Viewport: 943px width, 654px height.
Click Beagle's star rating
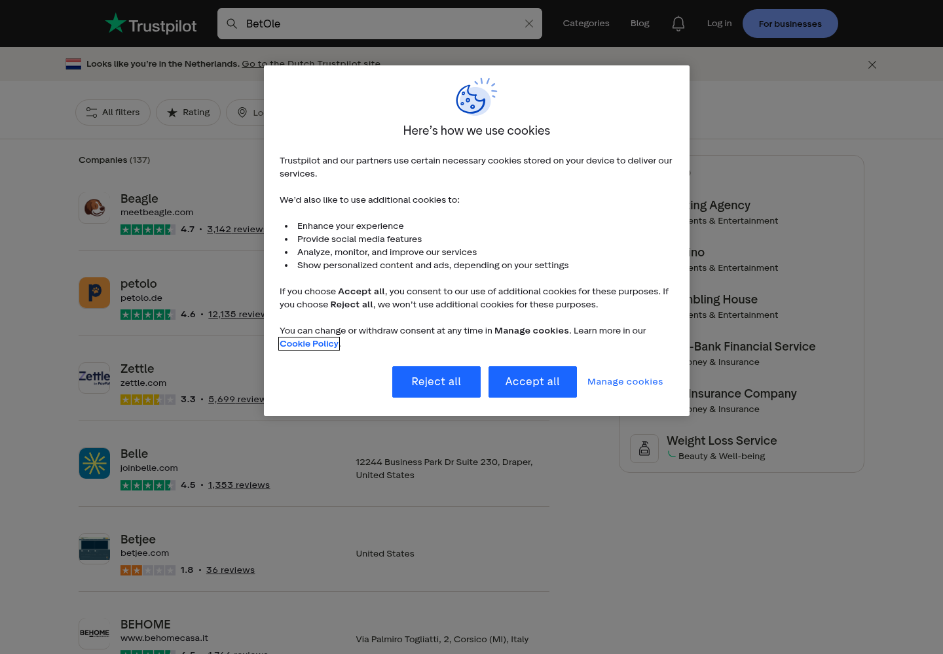(148, 230)
